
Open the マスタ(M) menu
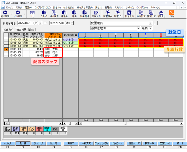coord(119,7)
